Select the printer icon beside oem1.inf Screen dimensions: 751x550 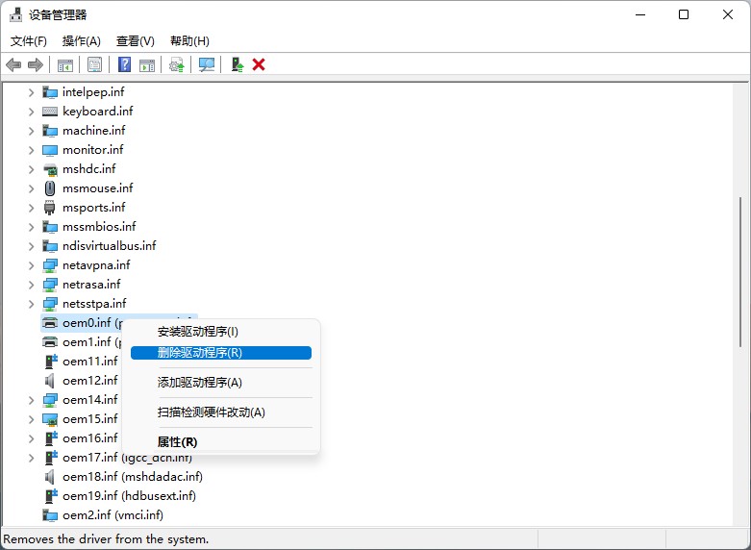(x=50, y=342)
